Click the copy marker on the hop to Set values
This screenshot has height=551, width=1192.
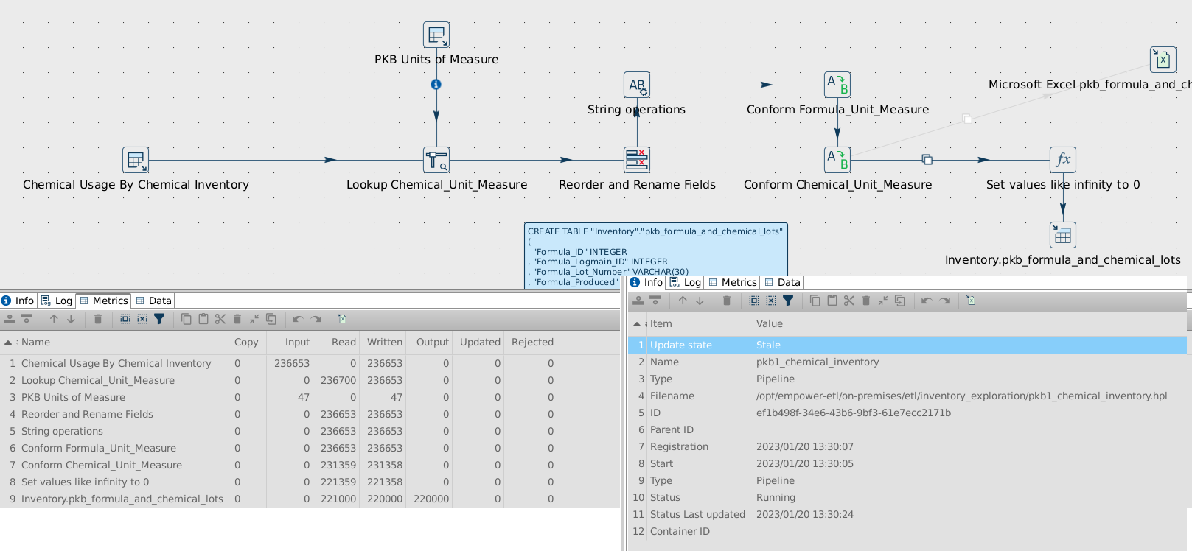(x=927, y=160)
